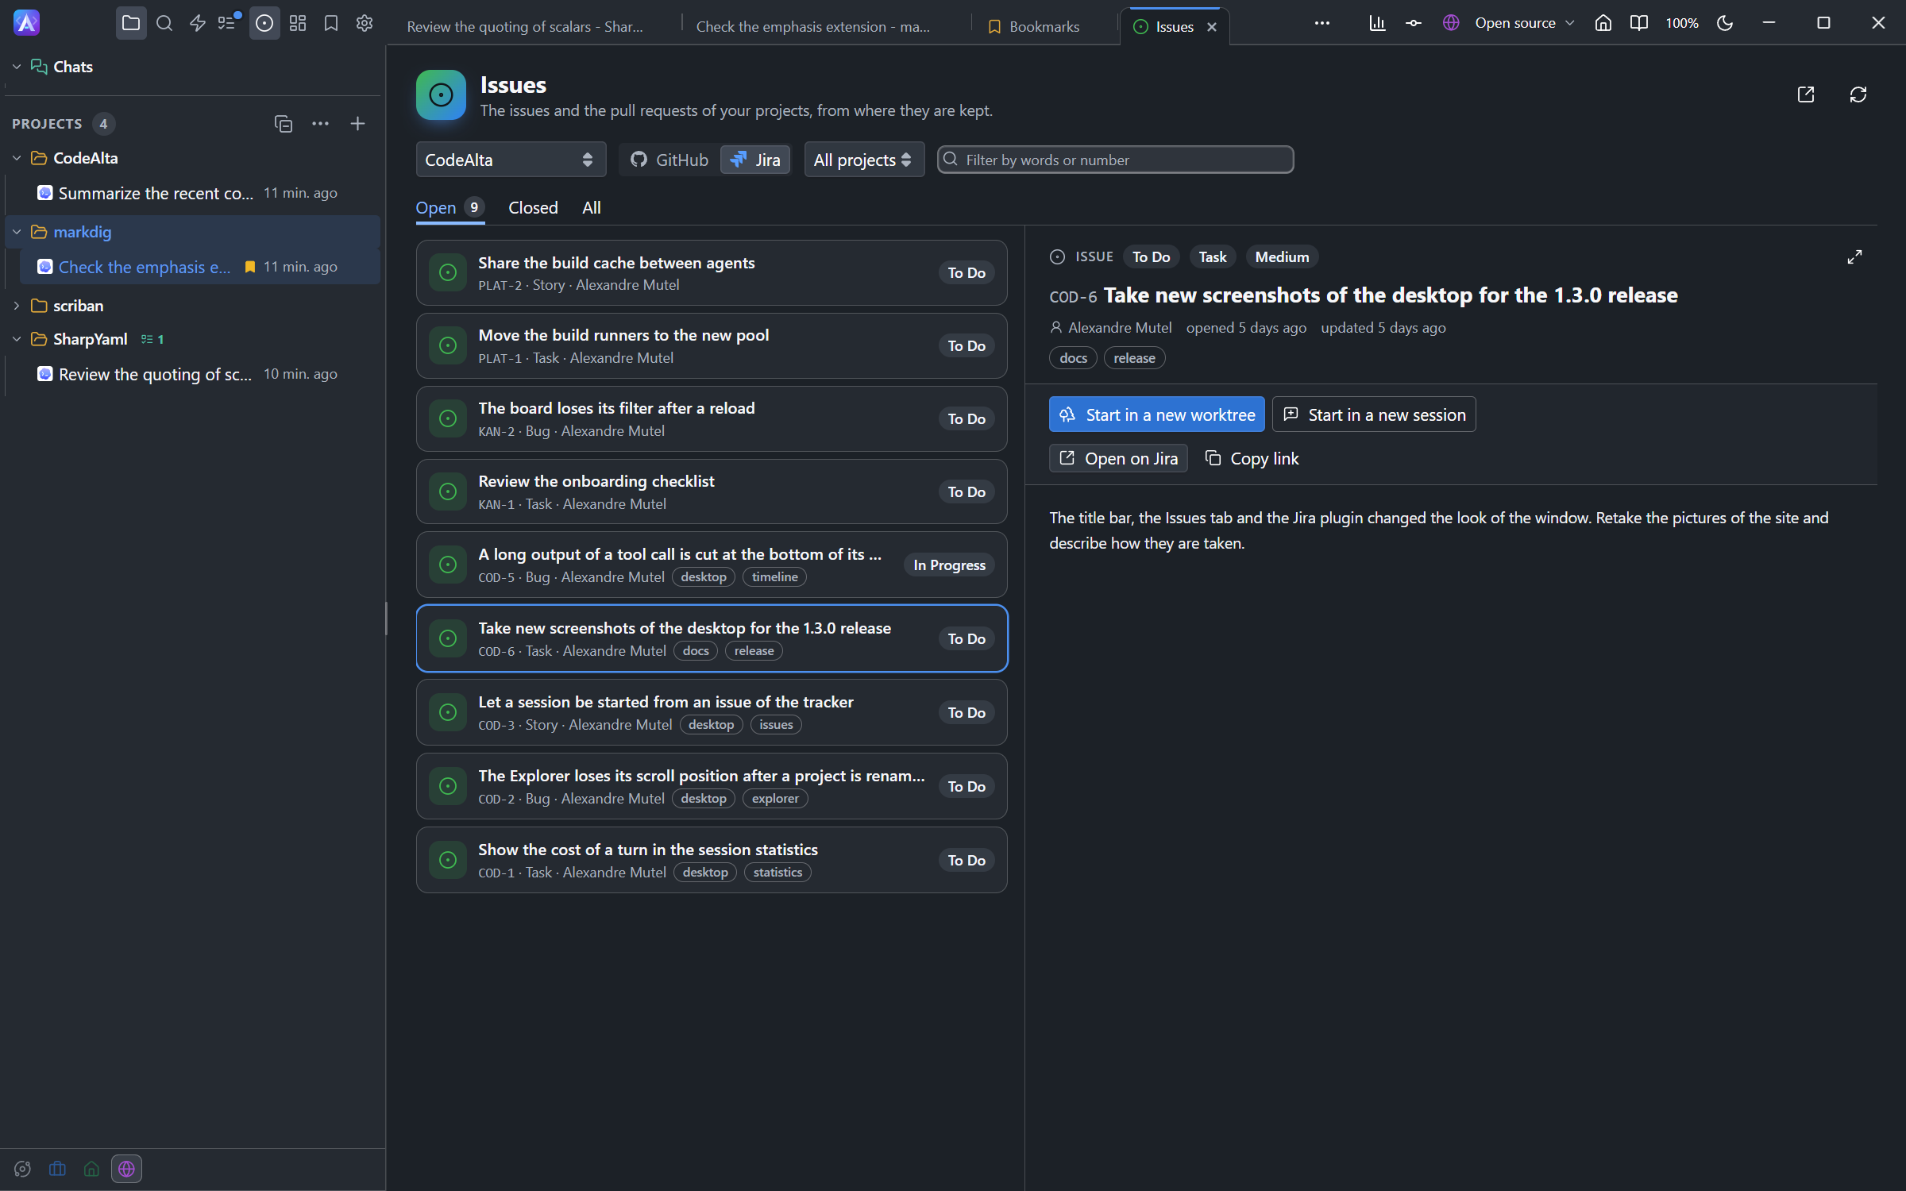Expand the issue detail panel

pyautogui.click(x=1854, y=257)
